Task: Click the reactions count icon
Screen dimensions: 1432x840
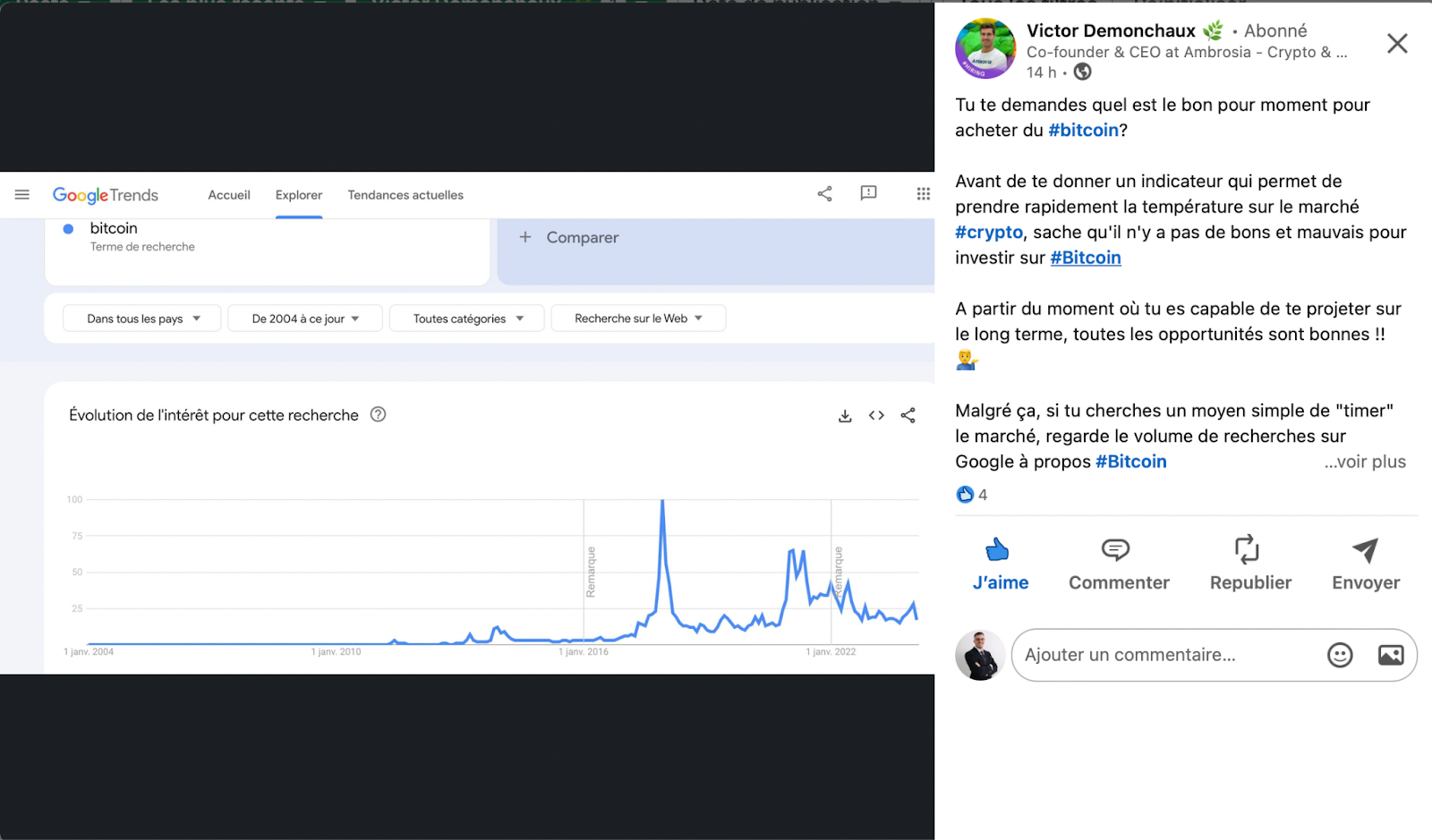Action: click(965, 495)
